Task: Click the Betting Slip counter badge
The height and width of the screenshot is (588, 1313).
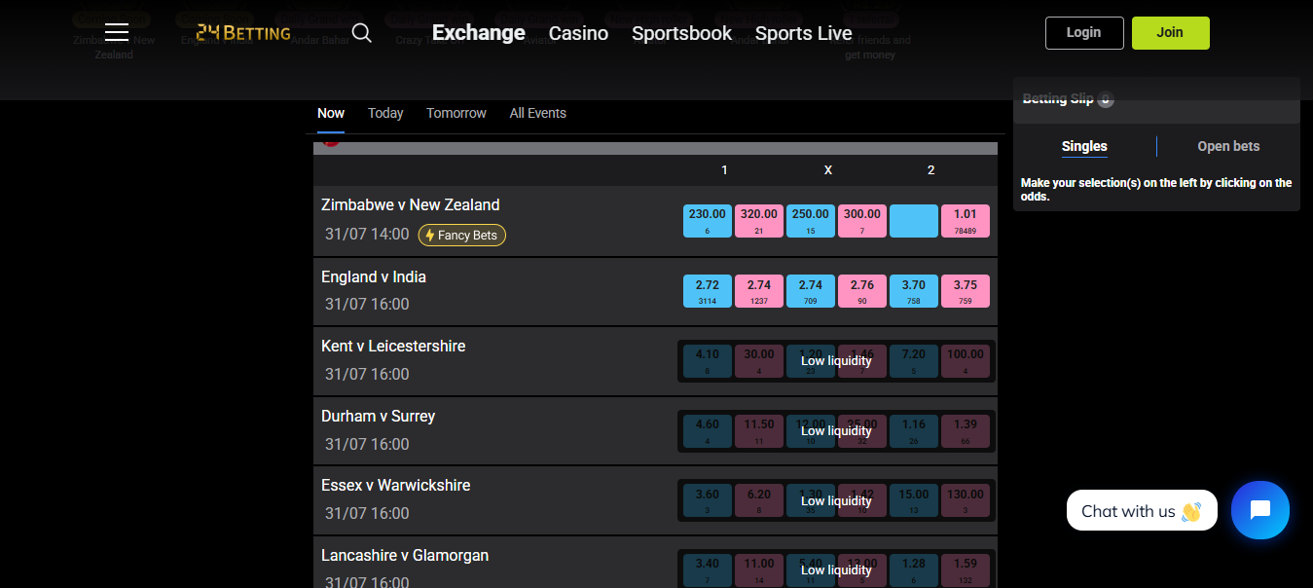Action: (x=1105, y=98)
